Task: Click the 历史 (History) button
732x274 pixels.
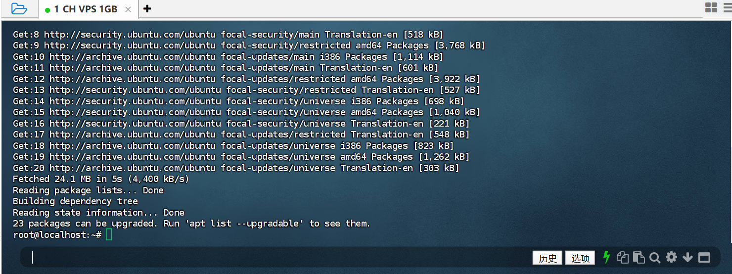Action: pos(548,258)
